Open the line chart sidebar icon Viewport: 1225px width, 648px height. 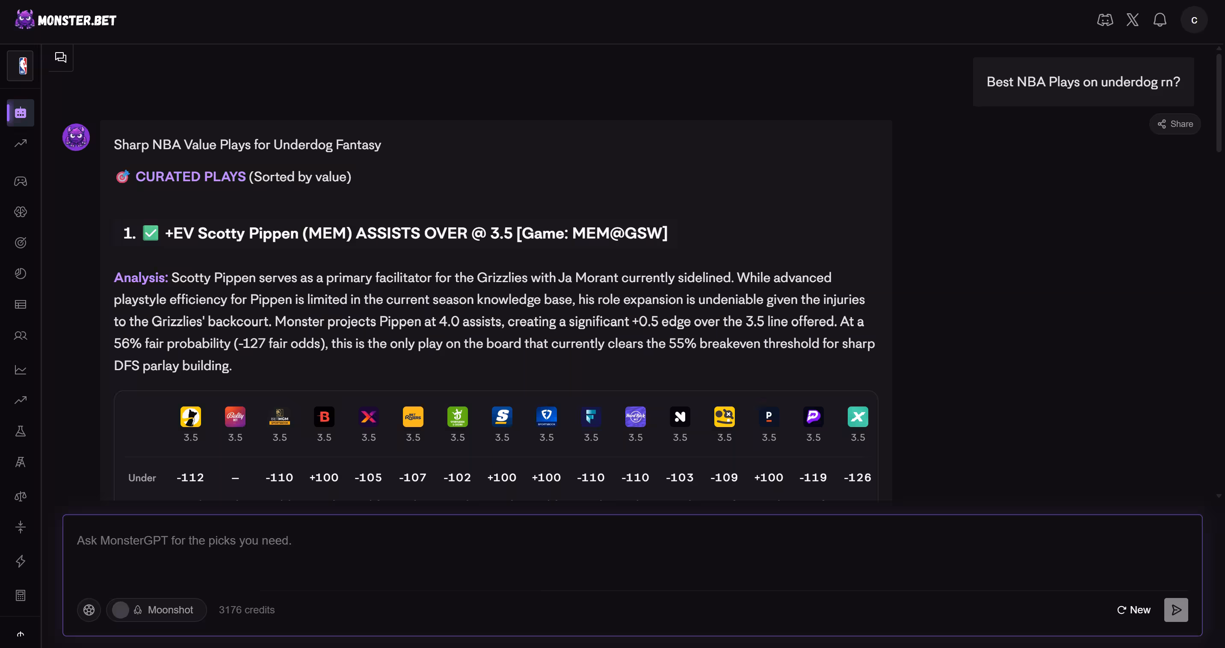(x=21, y=370)
